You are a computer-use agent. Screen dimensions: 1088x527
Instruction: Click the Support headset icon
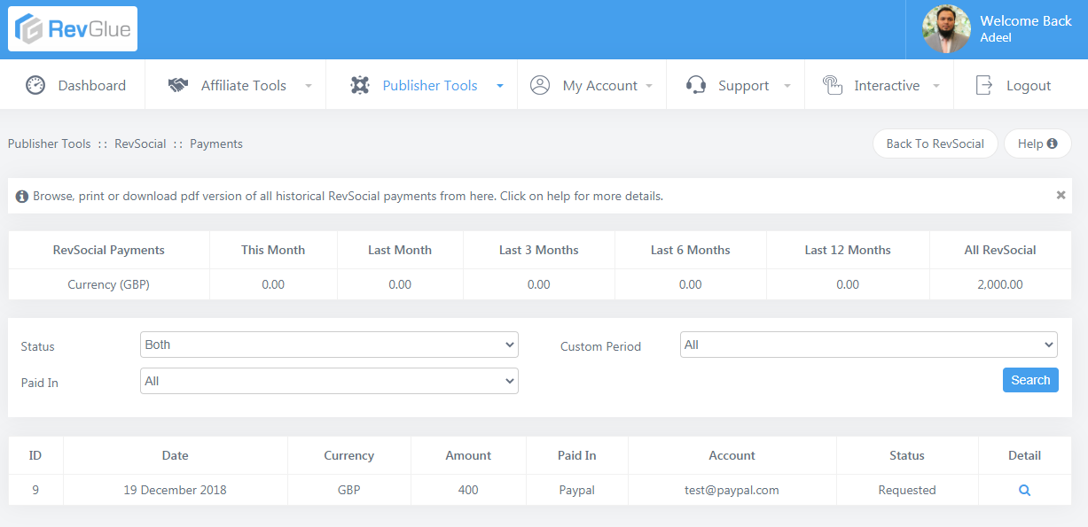pos(696,85)
